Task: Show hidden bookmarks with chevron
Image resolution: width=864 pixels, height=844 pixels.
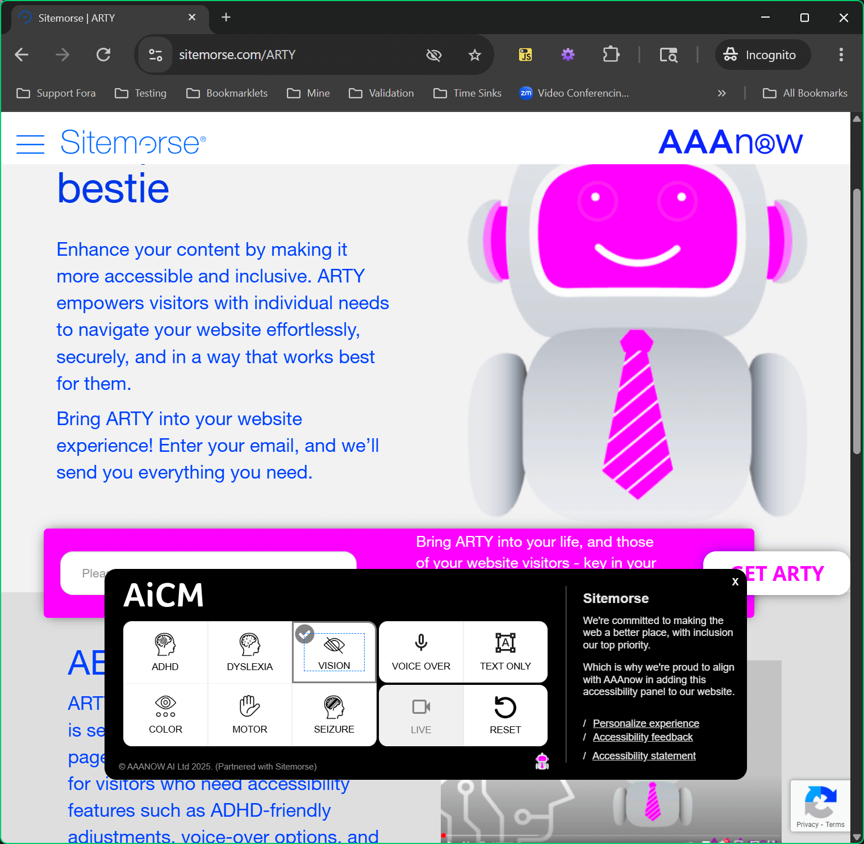Action: coord(721,93)
